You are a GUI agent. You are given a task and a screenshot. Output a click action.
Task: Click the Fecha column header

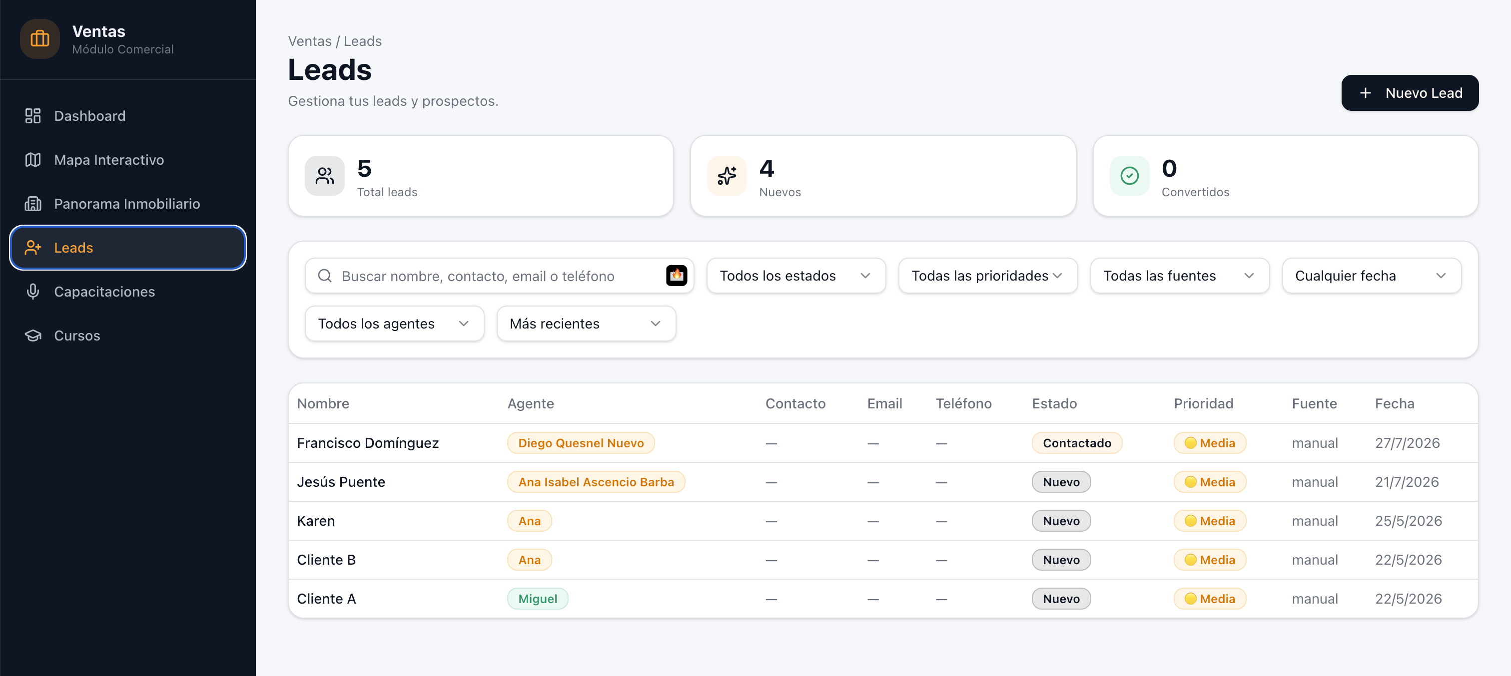[x=1394, y=403]
